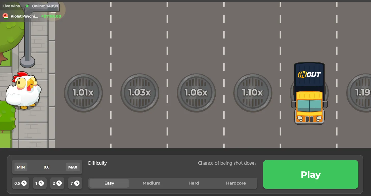Viewport: 371px width, 196px height.
Task: Set bet to minimum with MIN
Action: pyautogui.click(x=21, y=167)
